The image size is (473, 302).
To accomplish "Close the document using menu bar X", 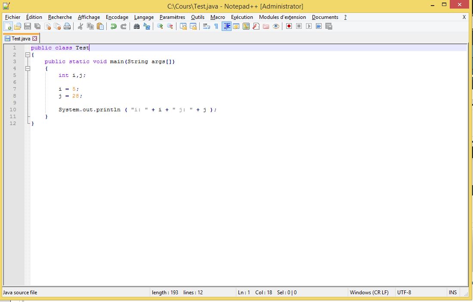I will pyautogui.click(x=464, y=17).
